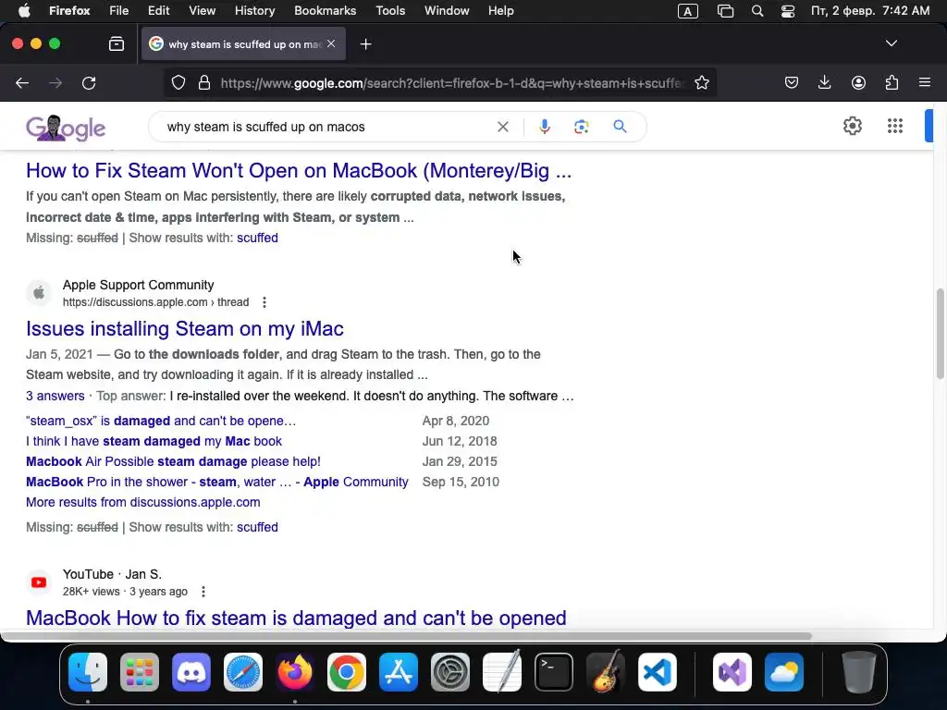Close the 'why steam is scuffed up' tab
The width and height of the screenshot is (947, 710).
[331, 43]
